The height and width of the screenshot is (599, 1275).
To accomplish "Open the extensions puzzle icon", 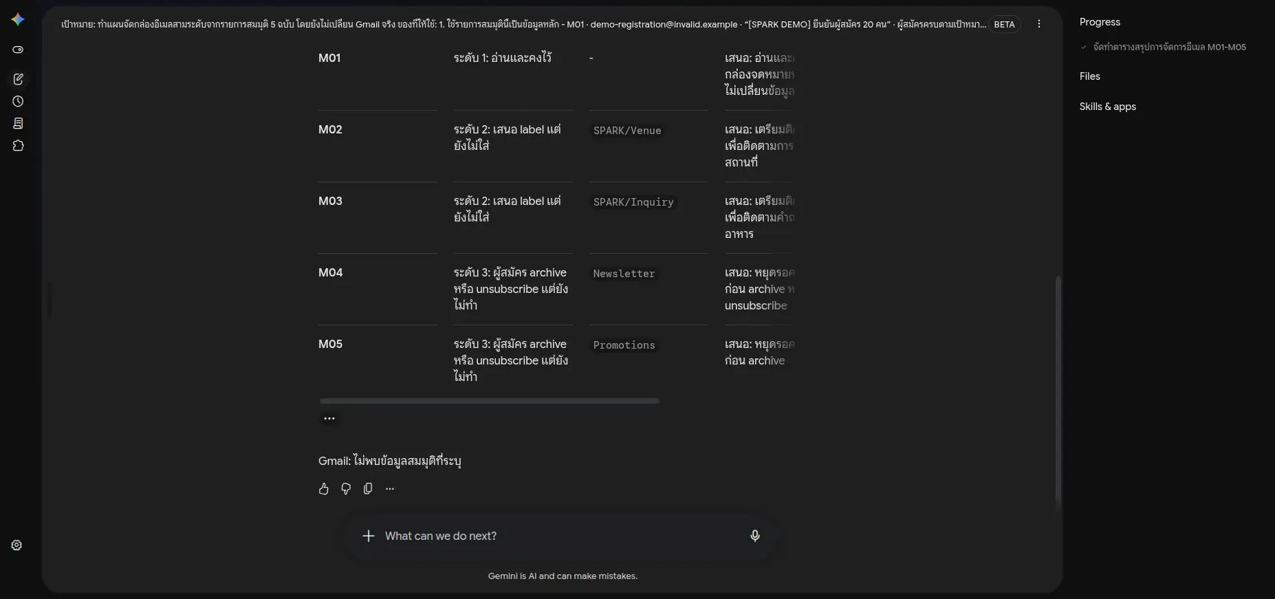I will tap(18, 146).
